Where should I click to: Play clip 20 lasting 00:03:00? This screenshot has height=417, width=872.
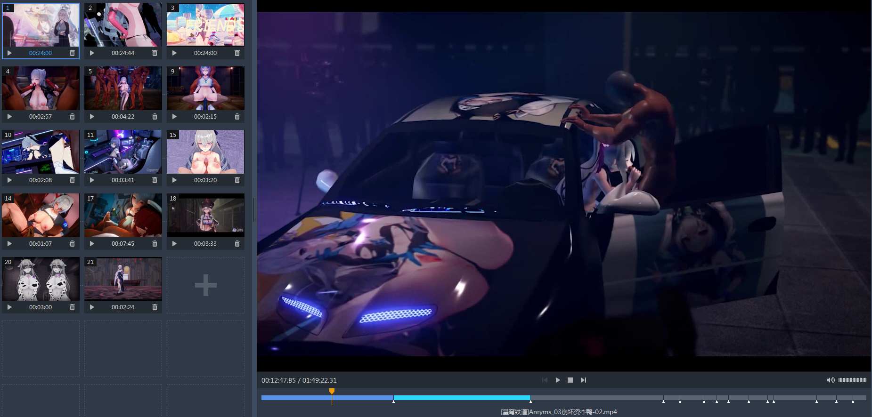click(x=9, y=307)
